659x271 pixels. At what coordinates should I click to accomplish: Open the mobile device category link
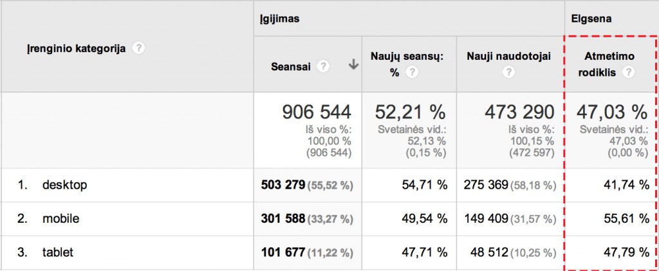click(60, 219)
